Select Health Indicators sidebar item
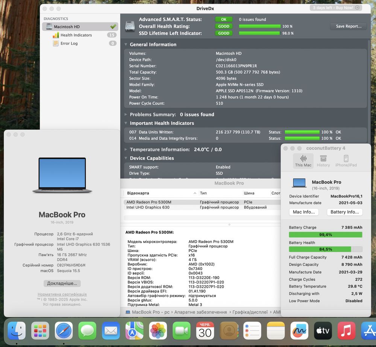Image resolution: width=376 pixels, height=347 pixels. point(80,35)
